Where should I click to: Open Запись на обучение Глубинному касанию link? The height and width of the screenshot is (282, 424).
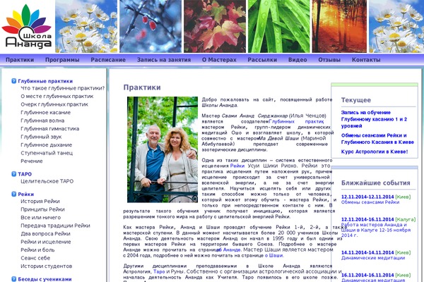[374, 119]
